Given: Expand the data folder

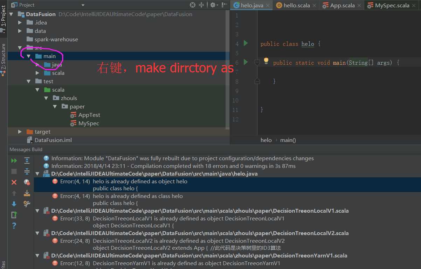Looking at the screenshot, I should point(20,31).
